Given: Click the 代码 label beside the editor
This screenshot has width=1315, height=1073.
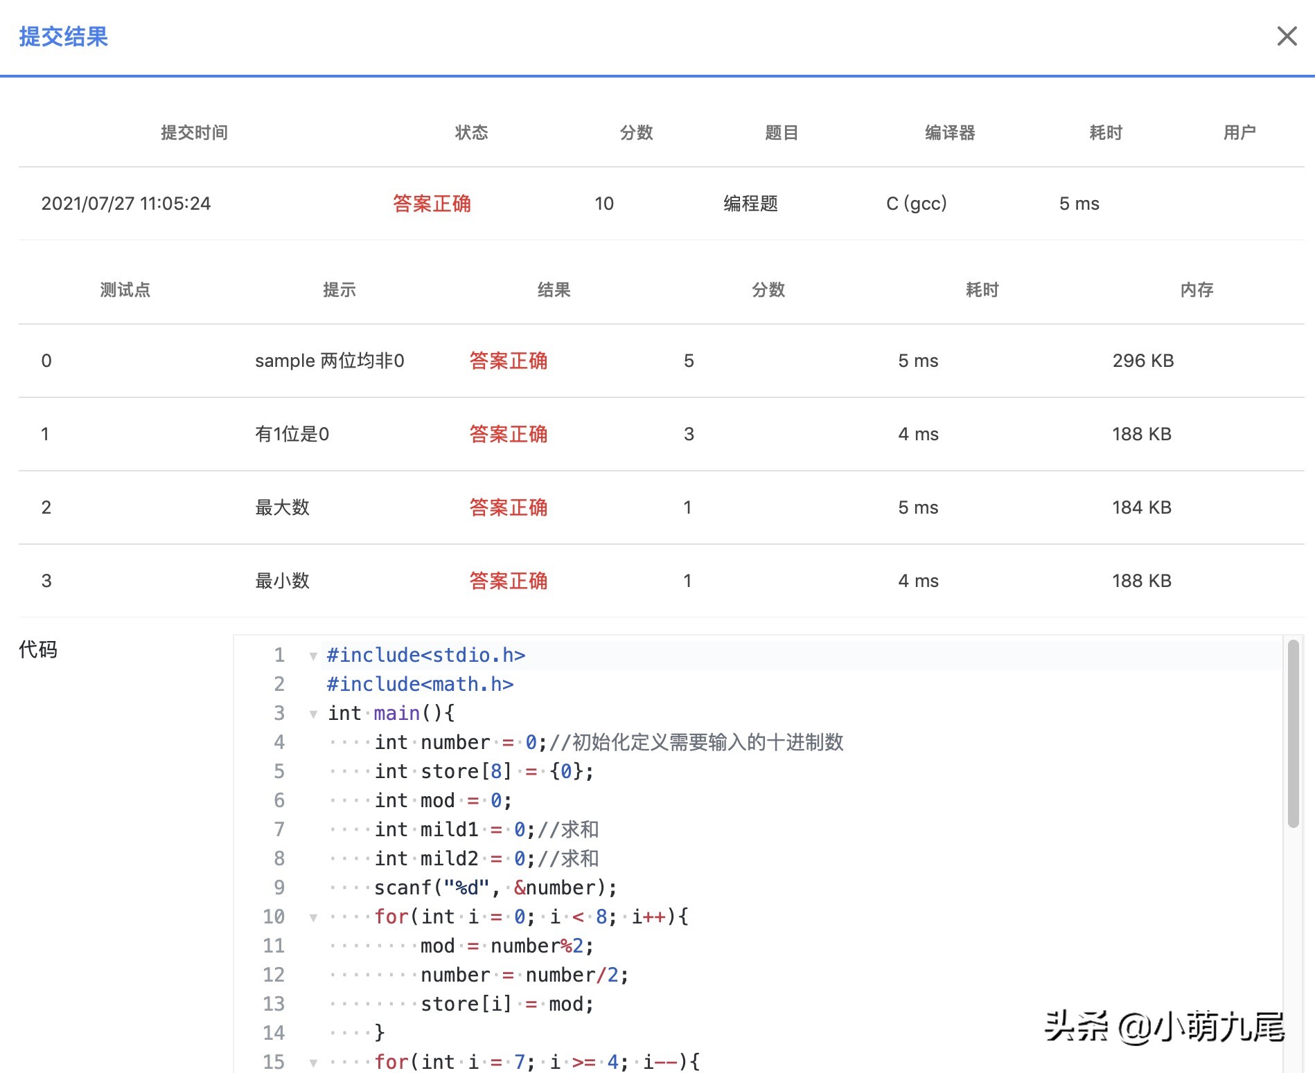Looking at the screenshot, I should 38,649.
